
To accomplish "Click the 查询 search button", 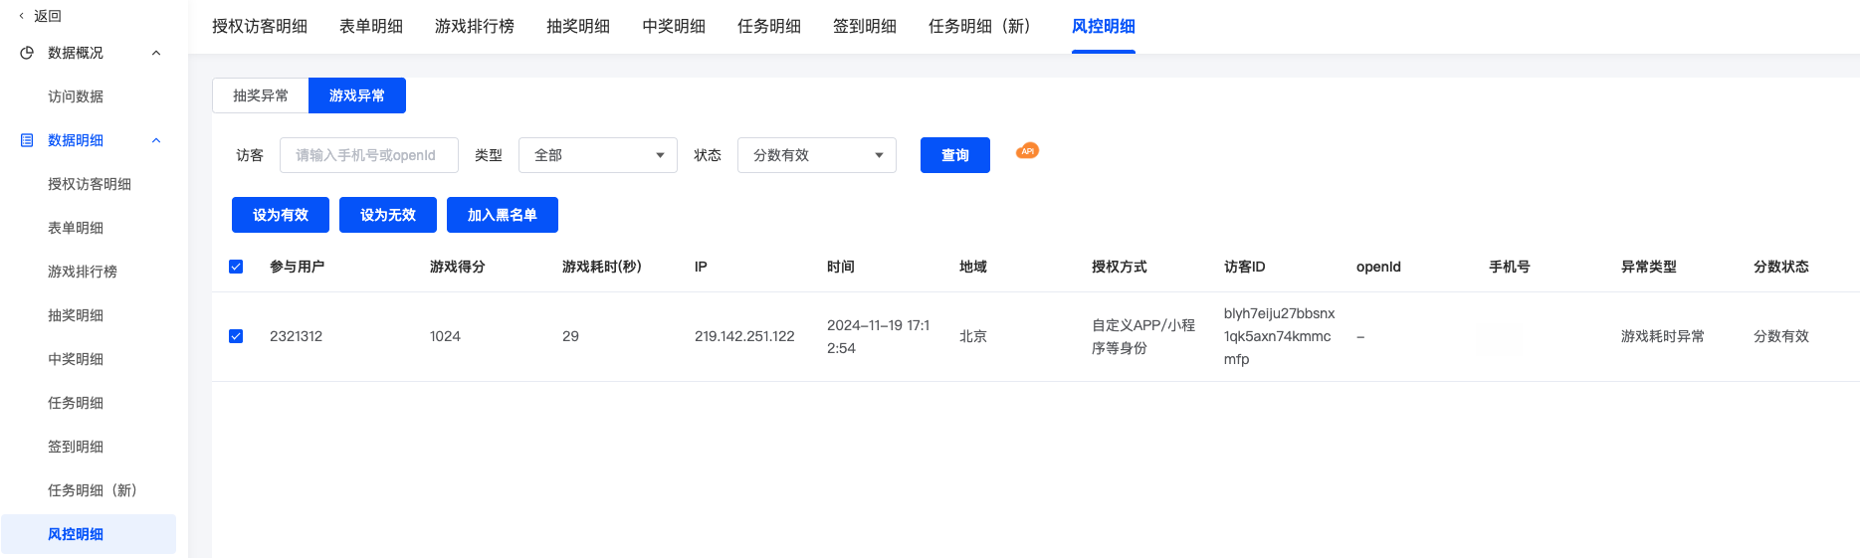I will coord(954,155).
